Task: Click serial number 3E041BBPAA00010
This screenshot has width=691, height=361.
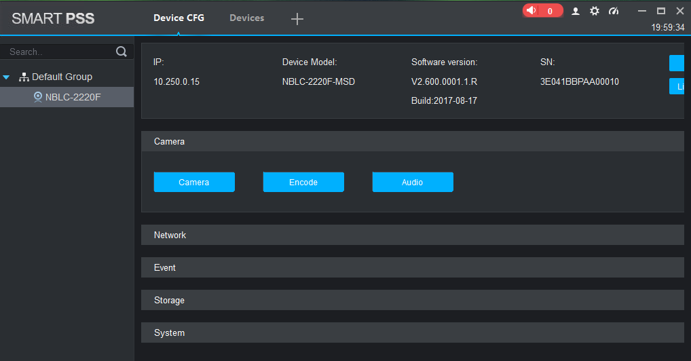Action: coord(580,81)
